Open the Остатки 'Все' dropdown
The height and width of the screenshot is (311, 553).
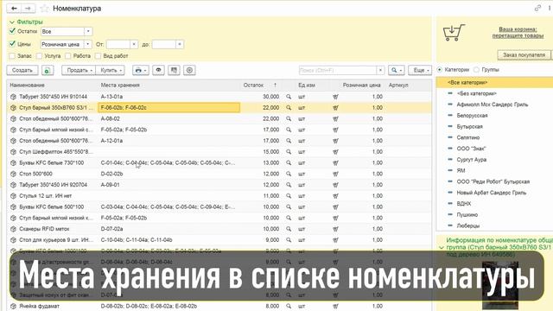(x=88, y=31)
